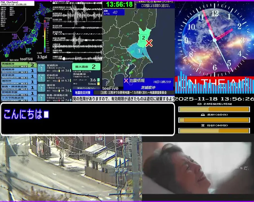Select the トカラ列島近海 M2.7 list row
Image resolution: width=254 pixels, height=202 pixels.
click(x=19, y=99)
